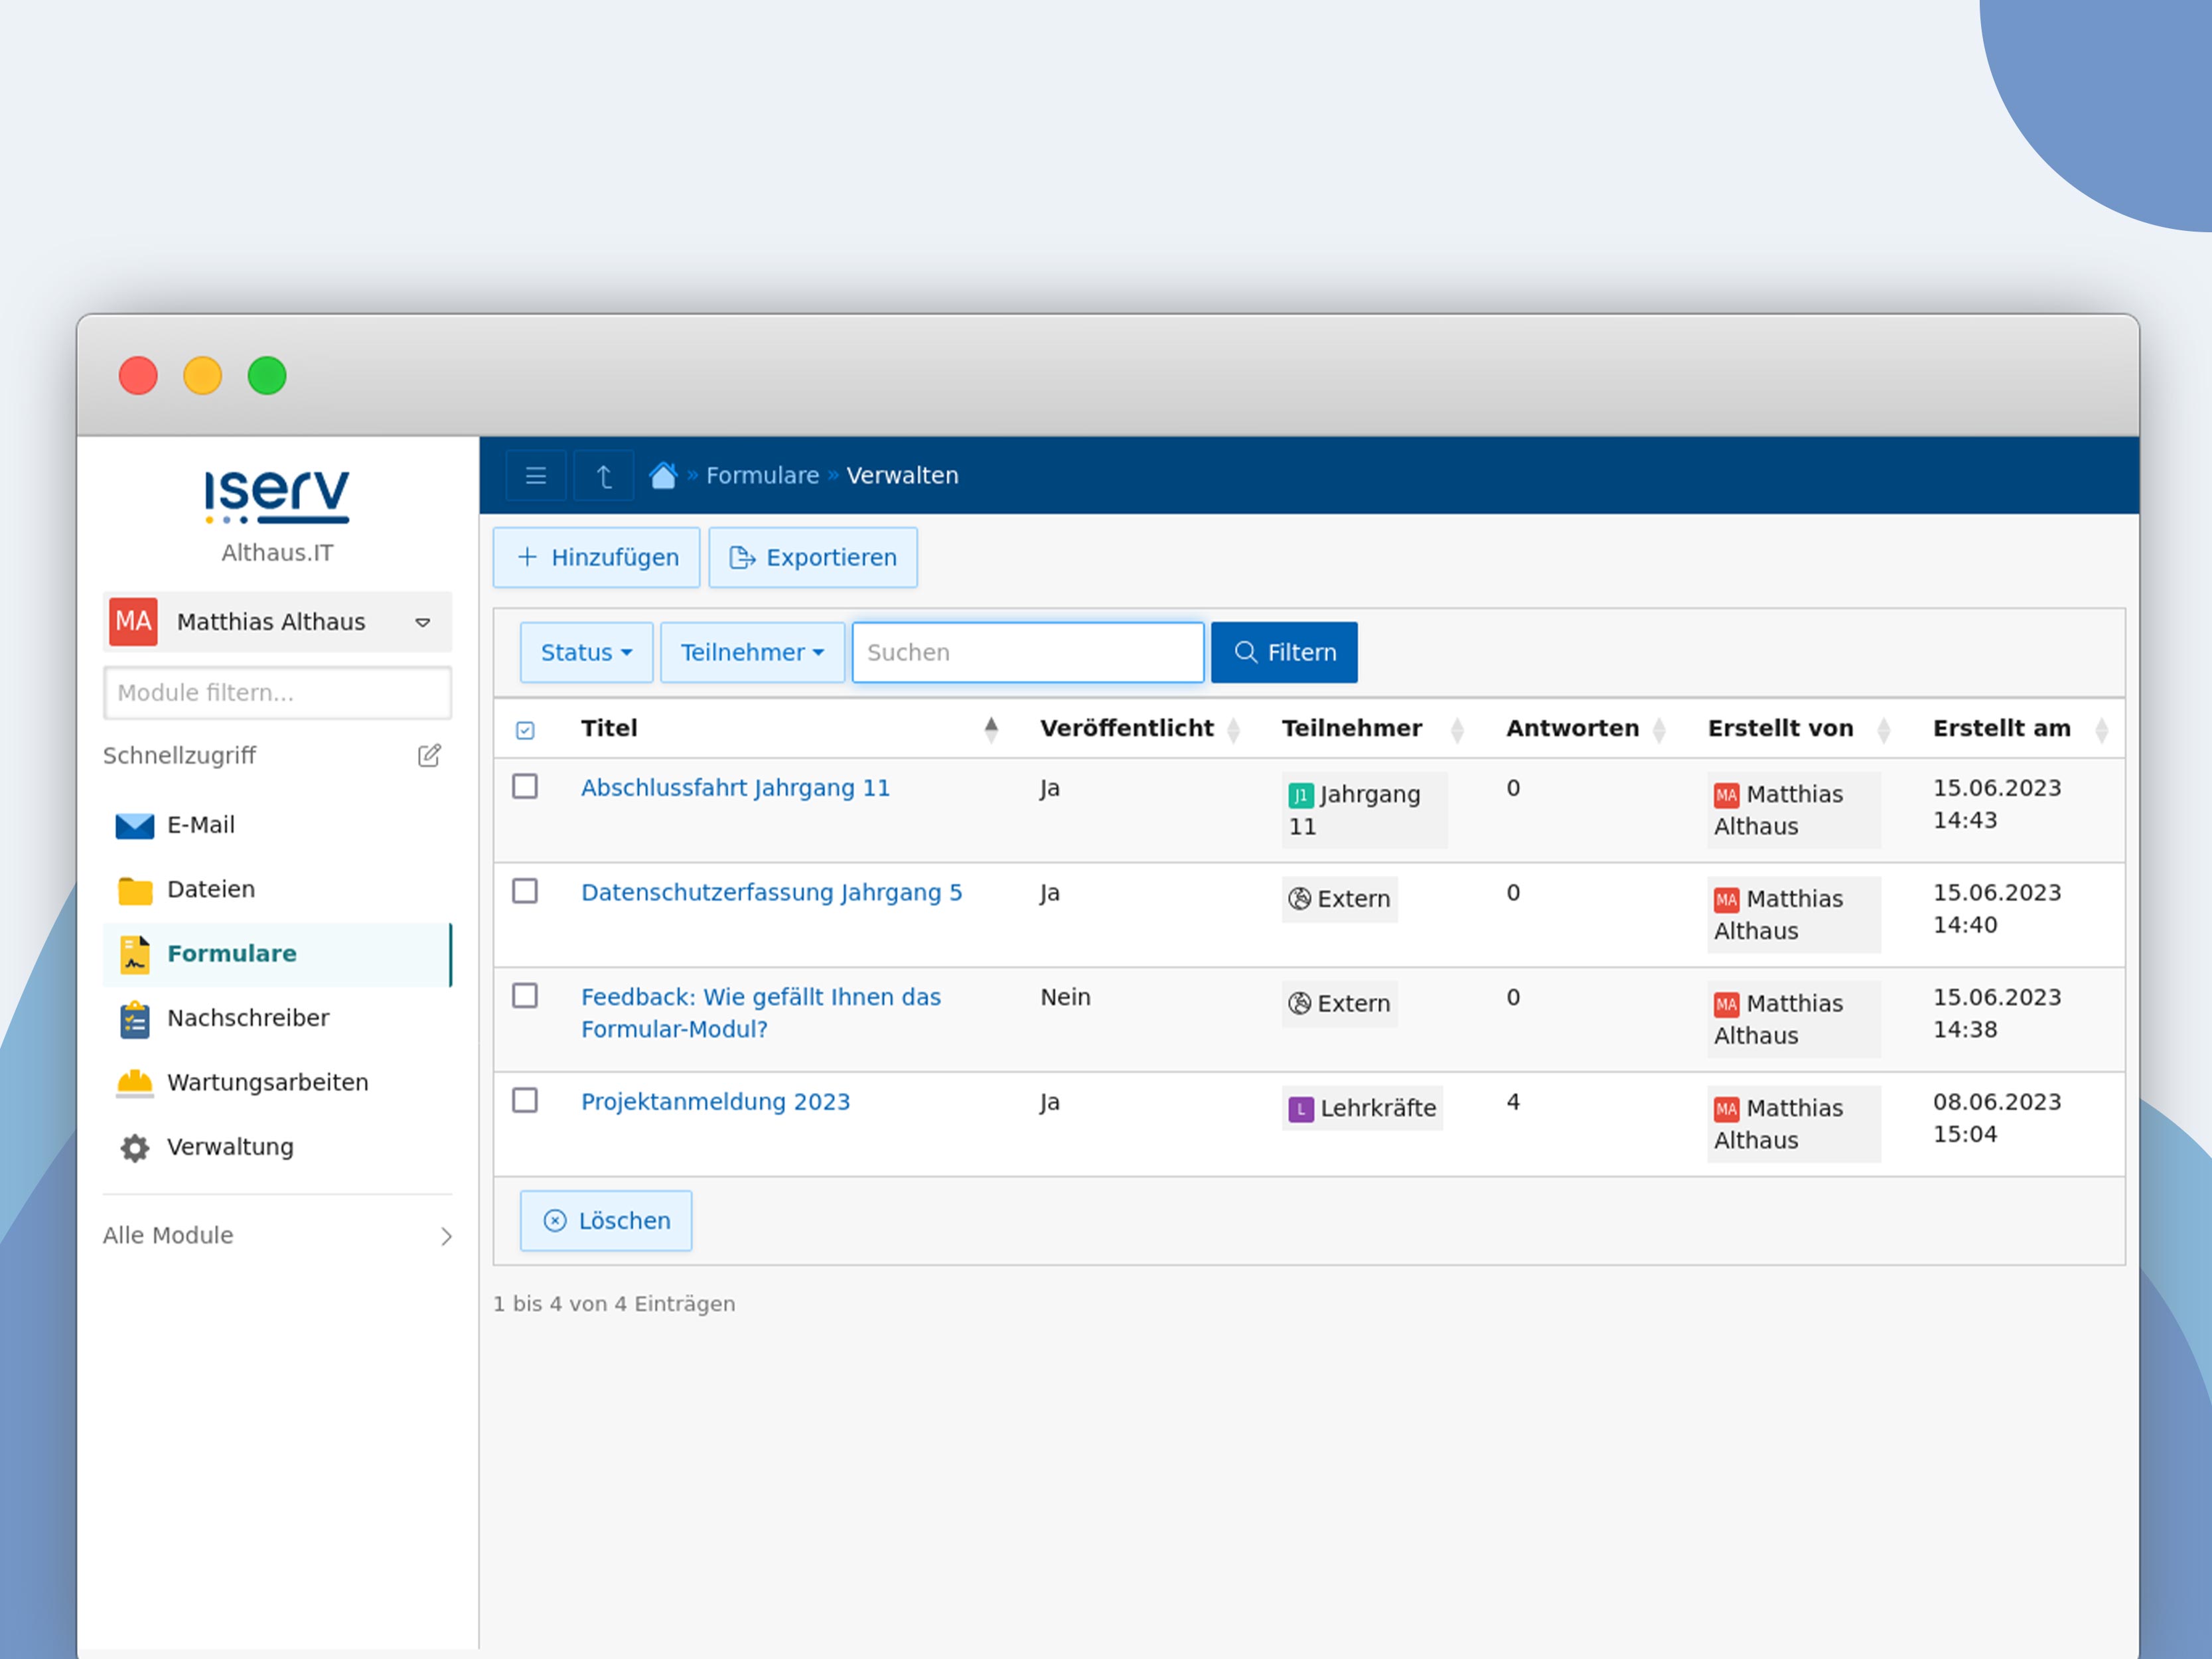Check the Datenschutzerfassung Jahrgang 5 row

(x=525, y=891)
